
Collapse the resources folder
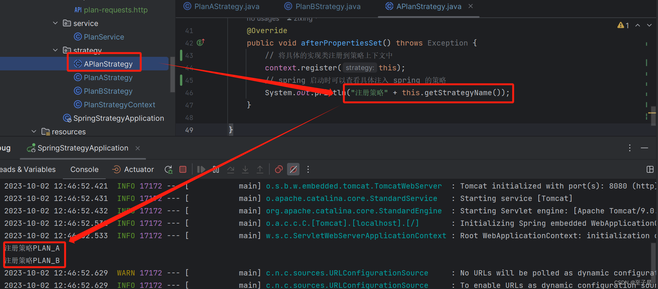[34, 132]
